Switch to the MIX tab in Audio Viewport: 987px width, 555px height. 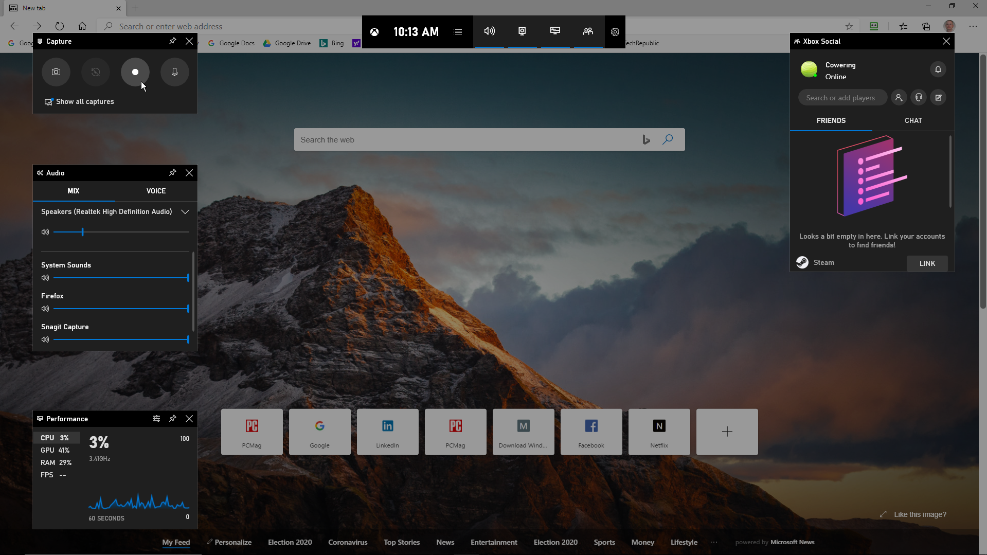(74, 191)
